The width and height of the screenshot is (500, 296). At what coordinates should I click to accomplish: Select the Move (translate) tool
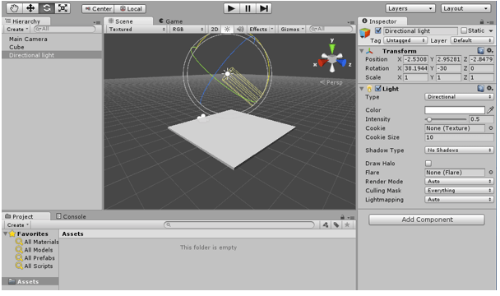30,8
